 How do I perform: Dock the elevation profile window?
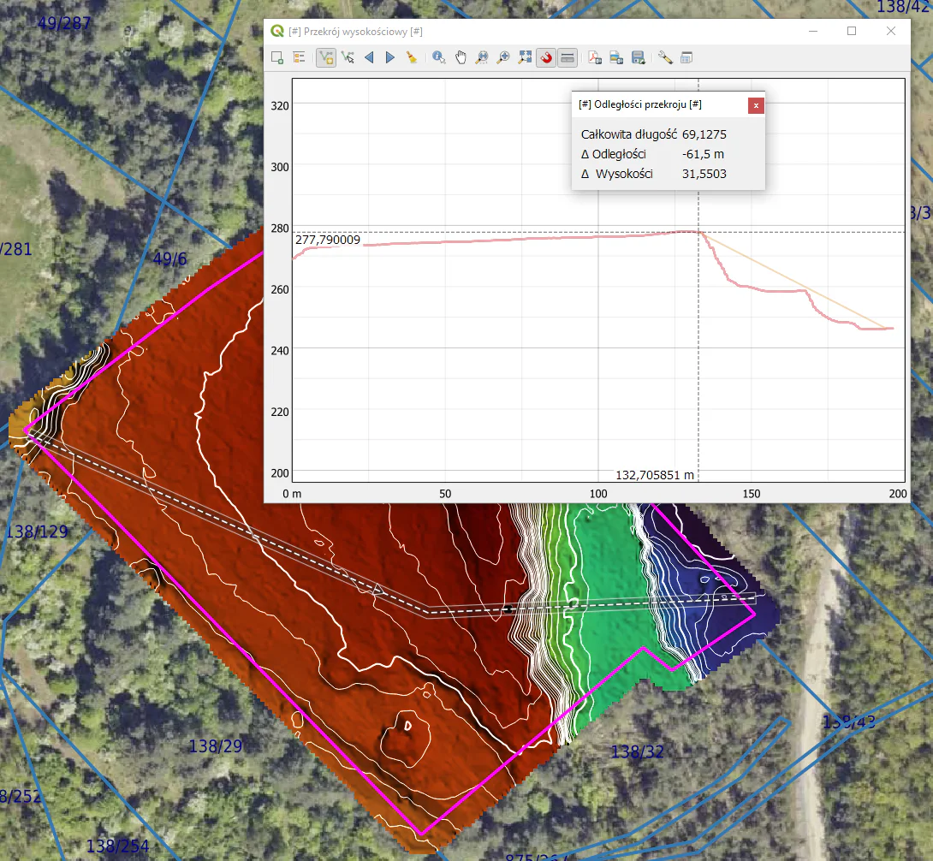[686, 57]
